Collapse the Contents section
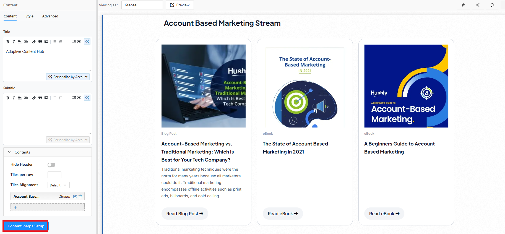Viewport: 505px width, 234px height. click(x=10, y=152)
